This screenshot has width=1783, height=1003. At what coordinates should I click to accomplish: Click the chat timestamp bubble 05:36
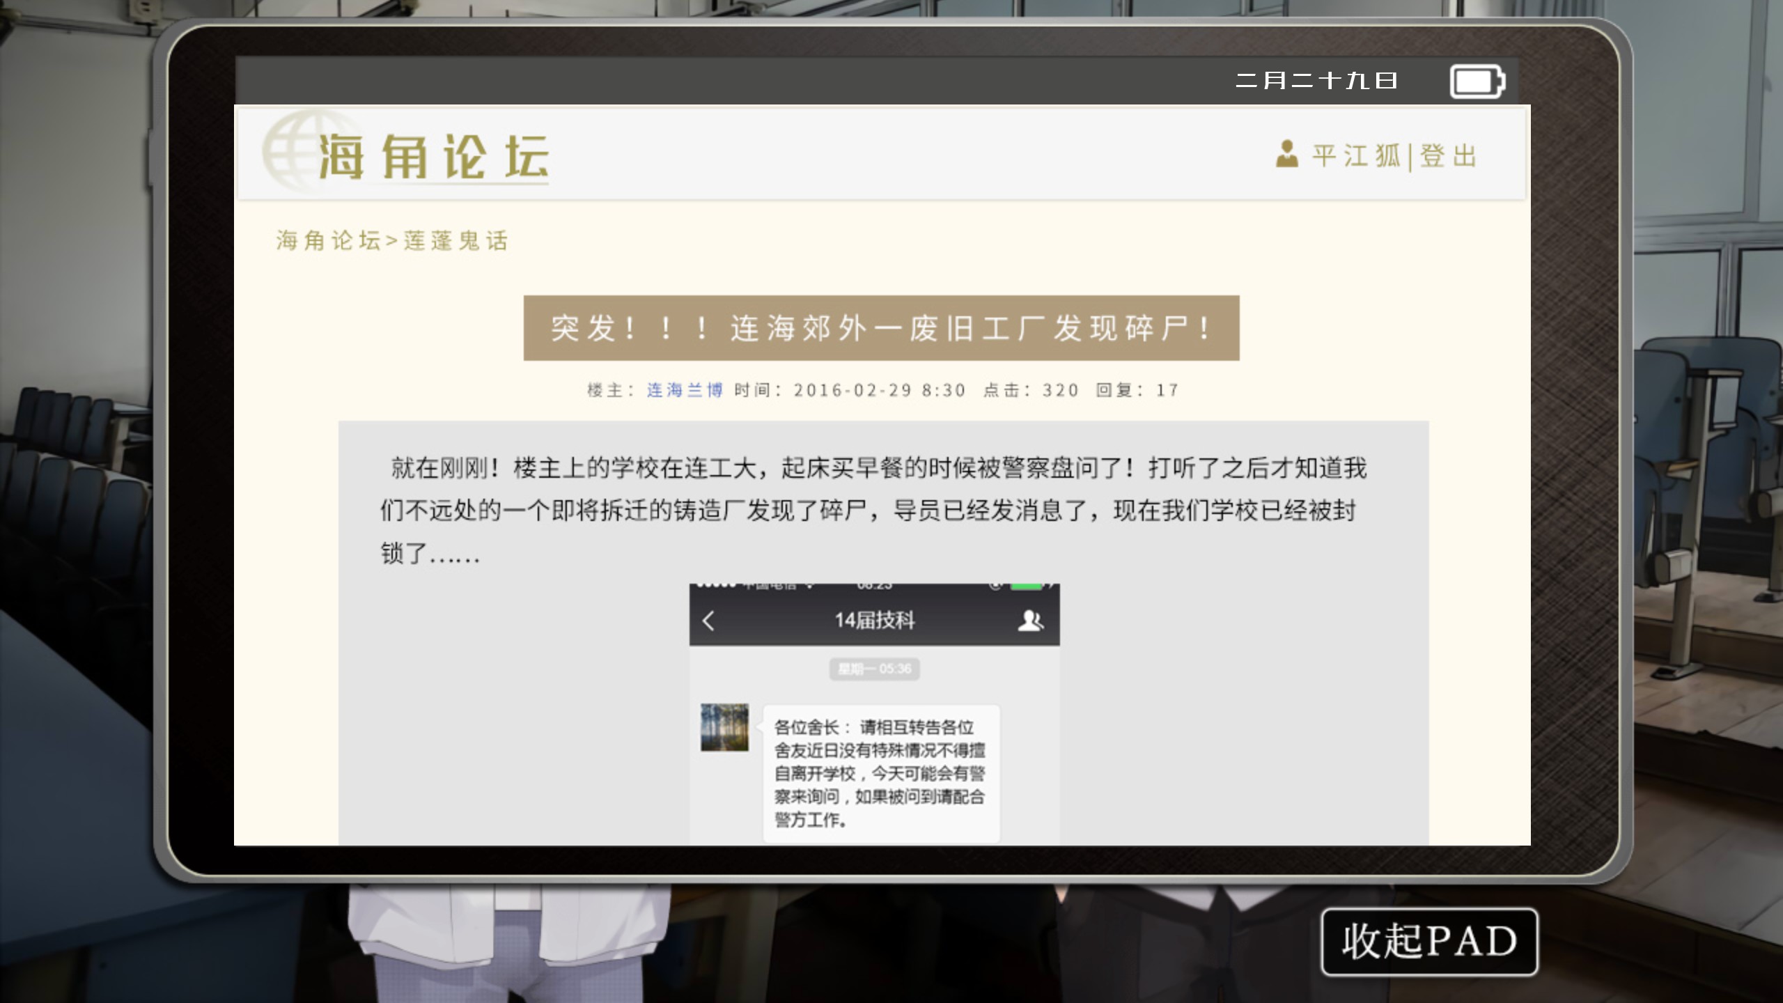[874, 669]
